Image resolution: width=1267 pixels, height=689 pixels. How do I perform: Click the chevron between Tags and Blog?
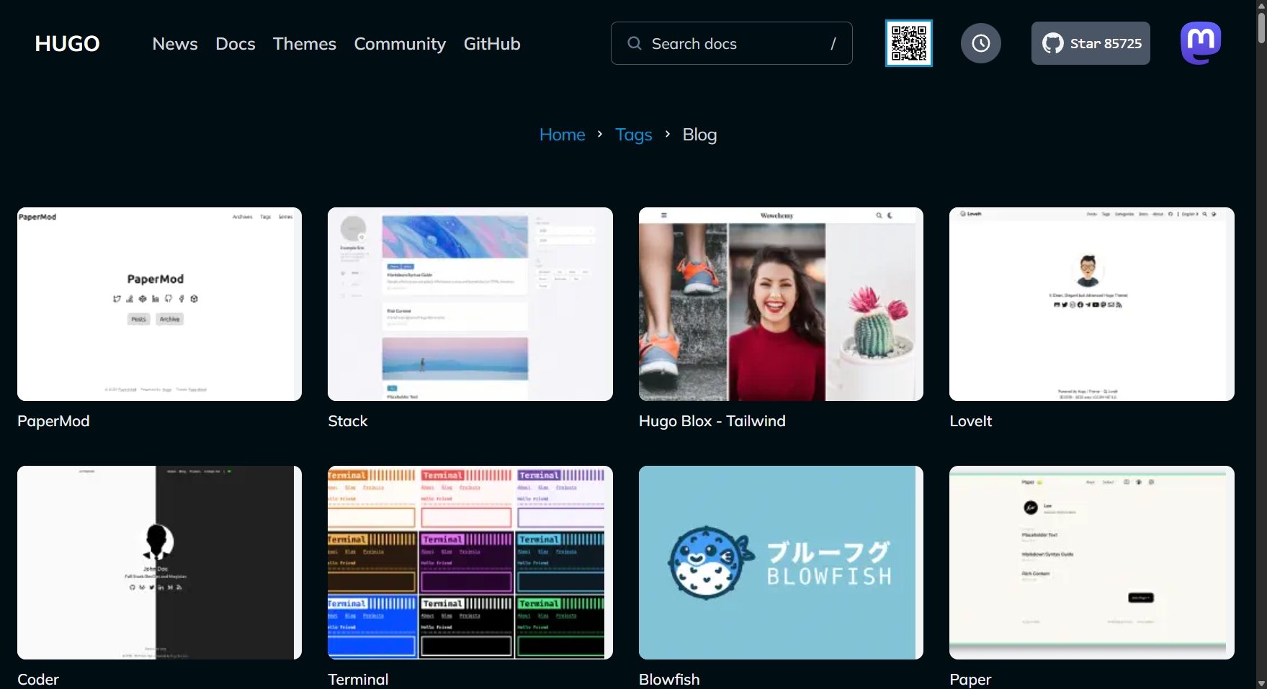click(x=667, y=135)
